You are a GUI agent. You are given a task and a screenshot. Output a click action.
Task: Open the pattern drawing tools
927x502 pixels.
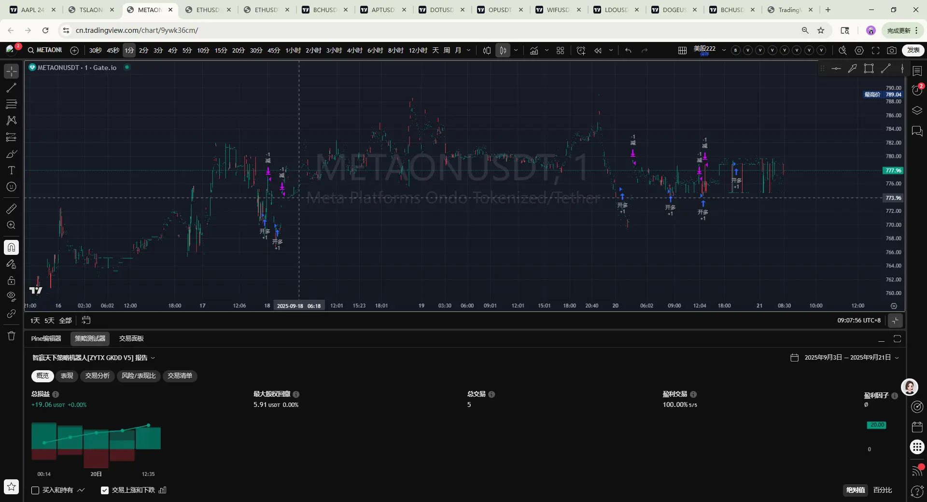point(12,121)
